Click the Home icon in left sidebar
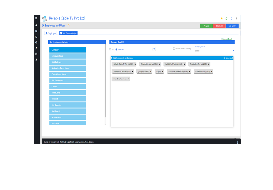This screenshot has width=273, height=190. coord(36,25)
